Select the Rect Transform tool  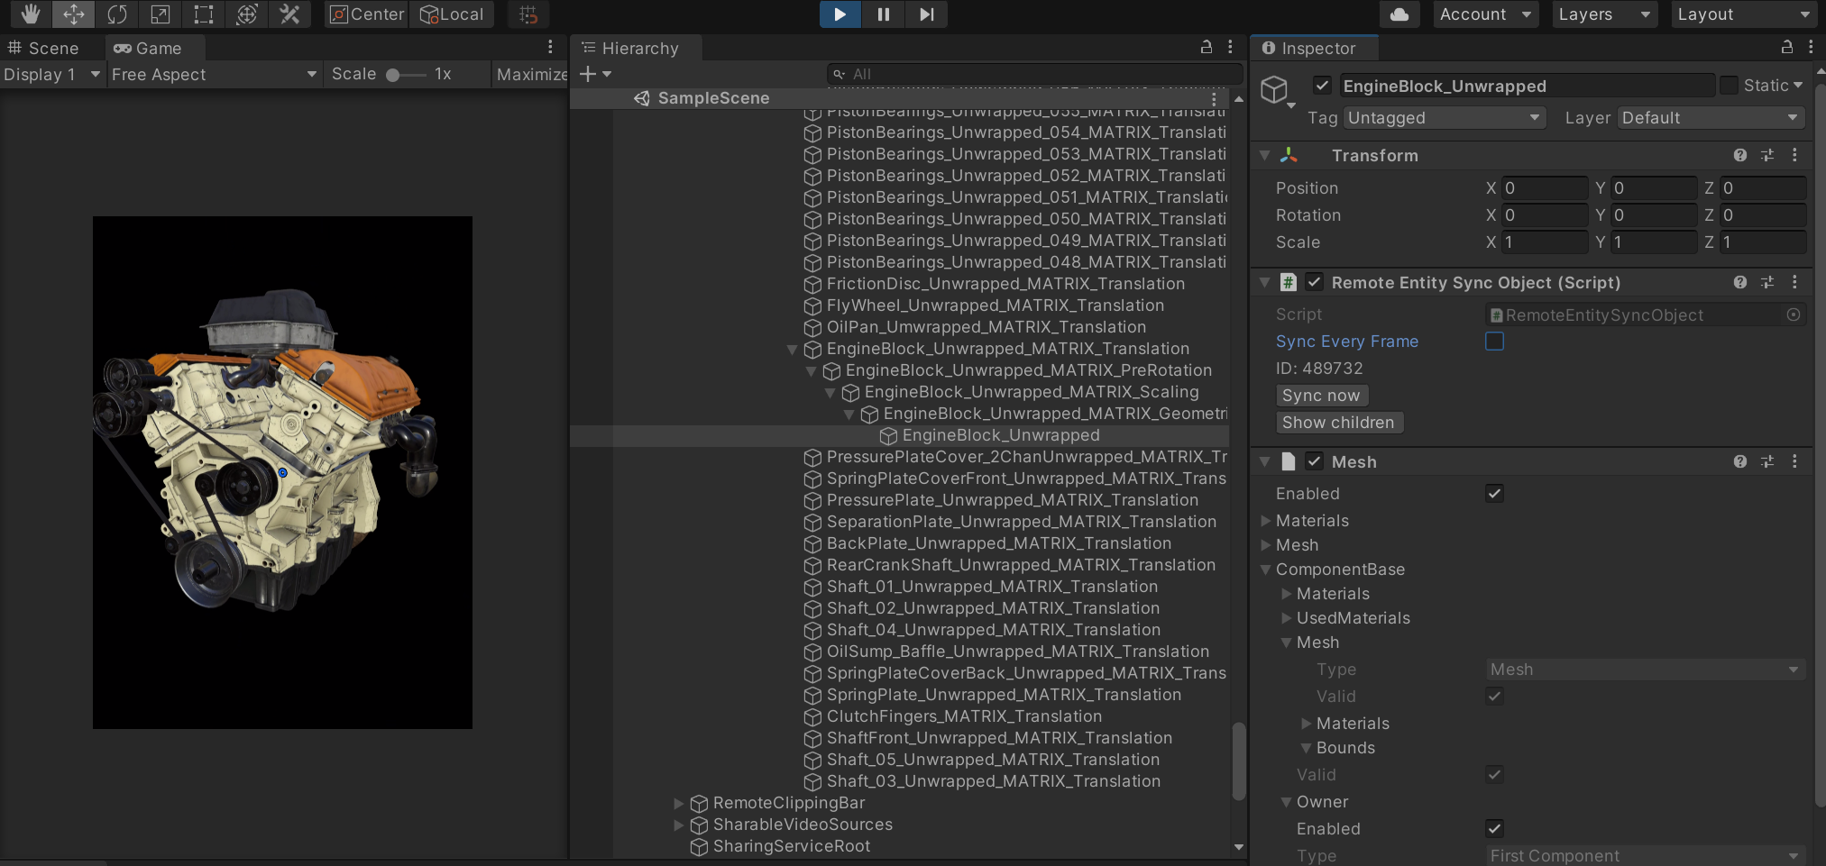(x=203, y=14)
